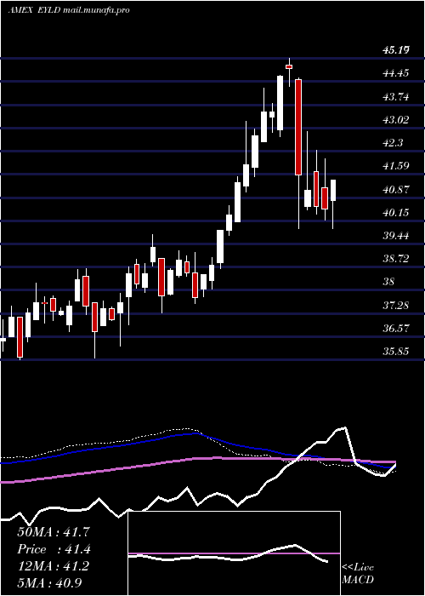
Task: Click the <<Live MACD label
Action: (x=358, y=574)
